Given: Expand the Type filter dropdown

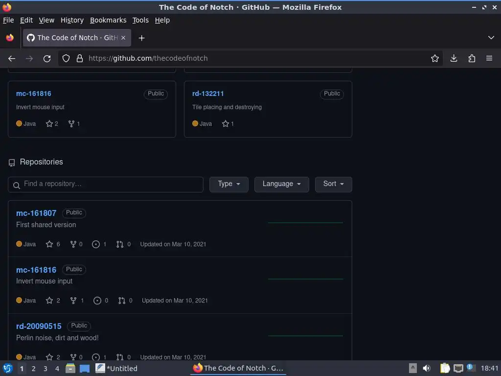Looking at the screenshot, I should (229, 184).
